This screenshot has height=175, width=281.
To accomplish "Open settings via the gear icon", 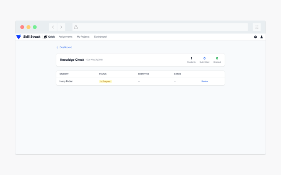I will (255, 37).
